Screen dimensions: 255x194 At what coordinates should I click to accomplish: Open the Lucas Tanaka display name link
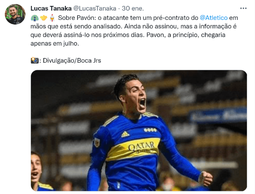tap(51, 8)
